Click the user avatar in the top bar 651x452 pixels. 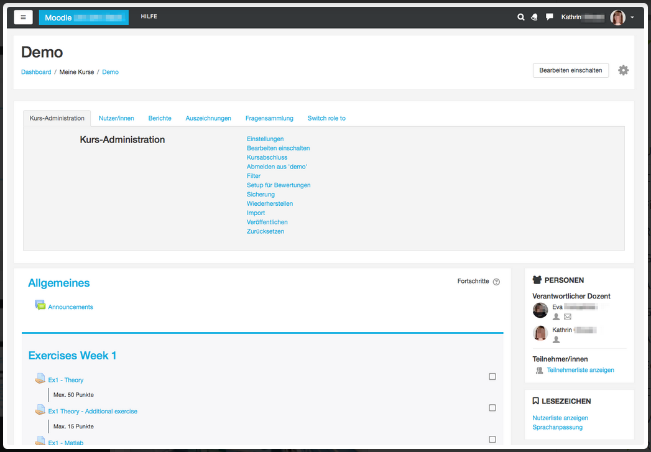click(617, 17)
